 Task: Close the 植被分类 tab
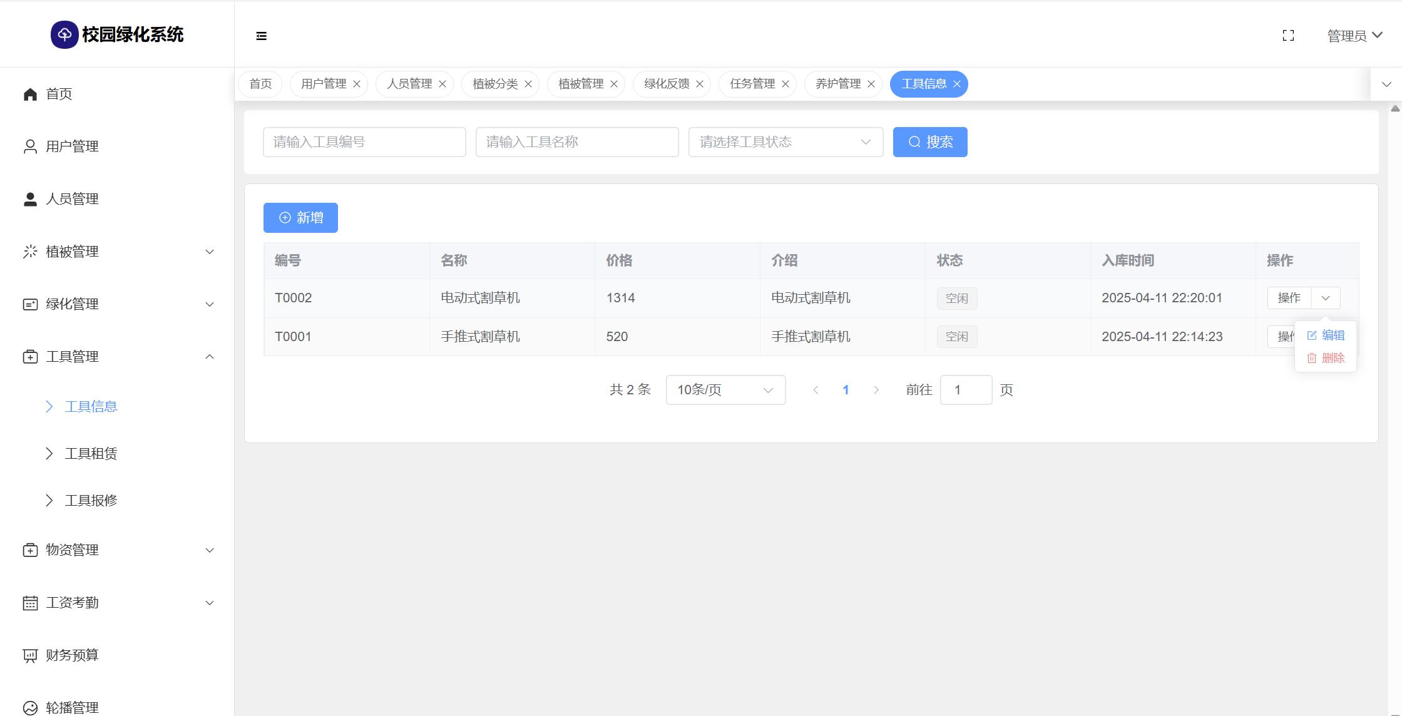pyautogui.click(x=528, y=84)
